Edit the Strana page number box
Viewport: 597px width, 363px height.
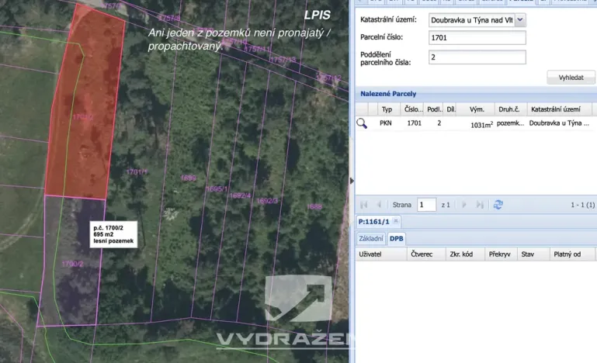(x=426, y=205)
